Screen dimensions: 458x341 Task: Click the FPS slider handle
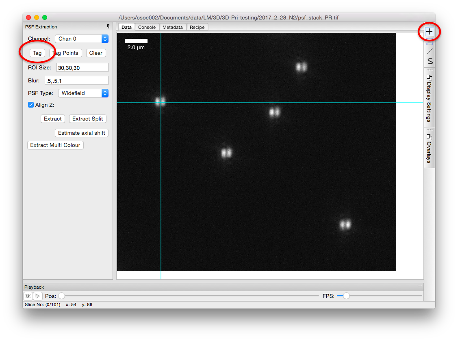(x=346, y=296)
